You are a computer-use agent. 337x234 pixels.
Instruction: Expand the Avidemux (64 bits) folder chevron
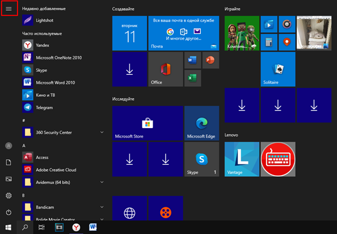[102, 182]
